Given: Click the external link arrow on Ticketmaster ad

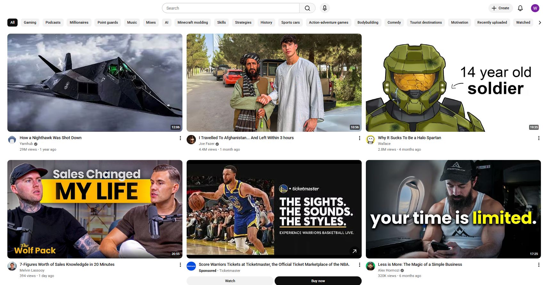Looking at the screenshot, I should 354,251.
